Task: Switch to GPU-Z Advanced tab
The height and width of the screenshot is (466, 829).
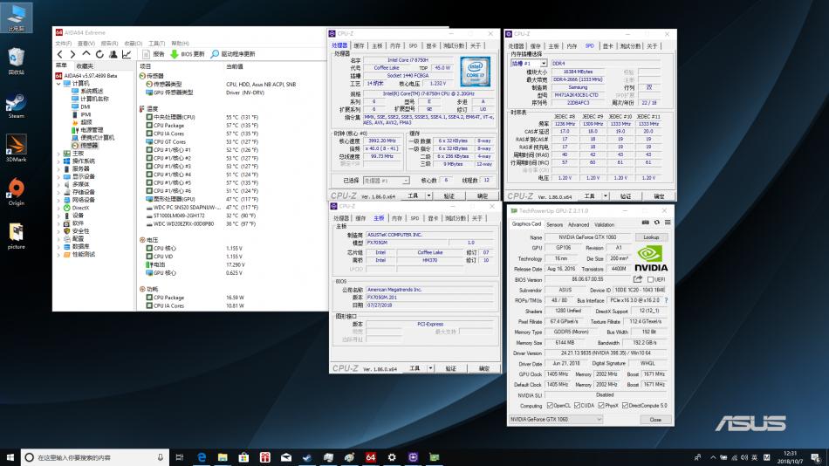Action: 578,224
